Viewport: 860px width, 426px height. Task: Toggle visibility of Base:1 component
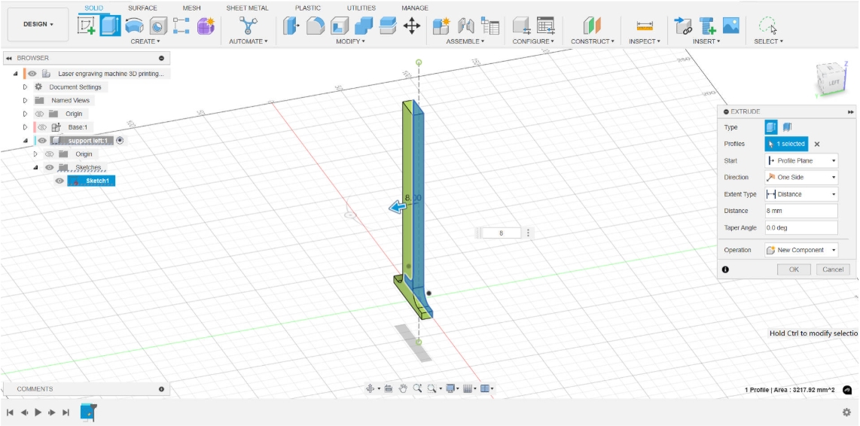pos(42,127)
